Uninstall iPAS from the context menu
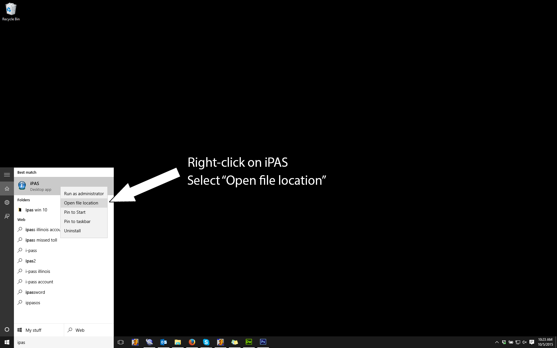This screenshot has height=348, width=557. (72, 231)
